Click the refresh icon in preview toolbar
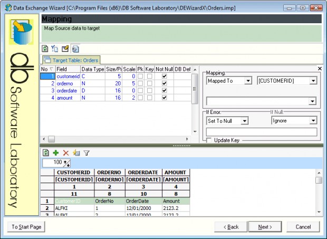Image resolution: width=327 pixels, height=239 pixels. (x=46, y=153)
